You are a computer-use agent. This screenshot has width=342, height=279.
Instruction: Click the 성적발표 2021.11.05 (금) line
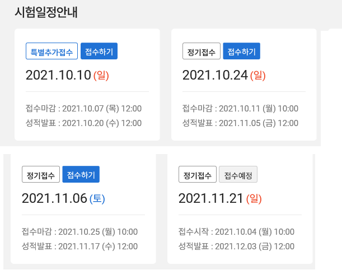tap(240, 123)
